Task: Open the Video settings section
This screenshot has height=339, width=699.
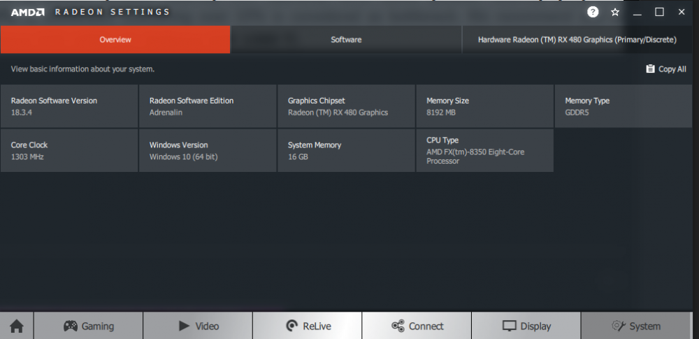Action: (x=198, y=326)
